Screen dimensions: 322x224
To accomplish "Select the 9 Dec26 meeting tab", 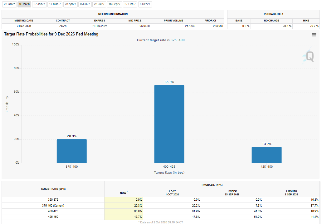I will click(24, 4).
